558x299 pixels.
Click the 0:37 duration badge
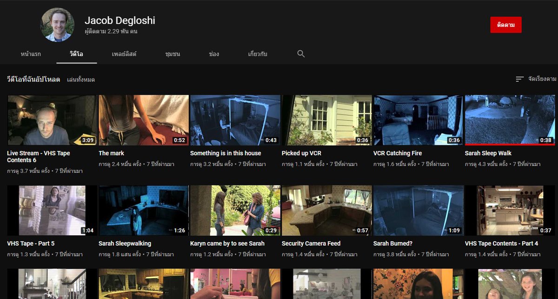tap(546, 230)
